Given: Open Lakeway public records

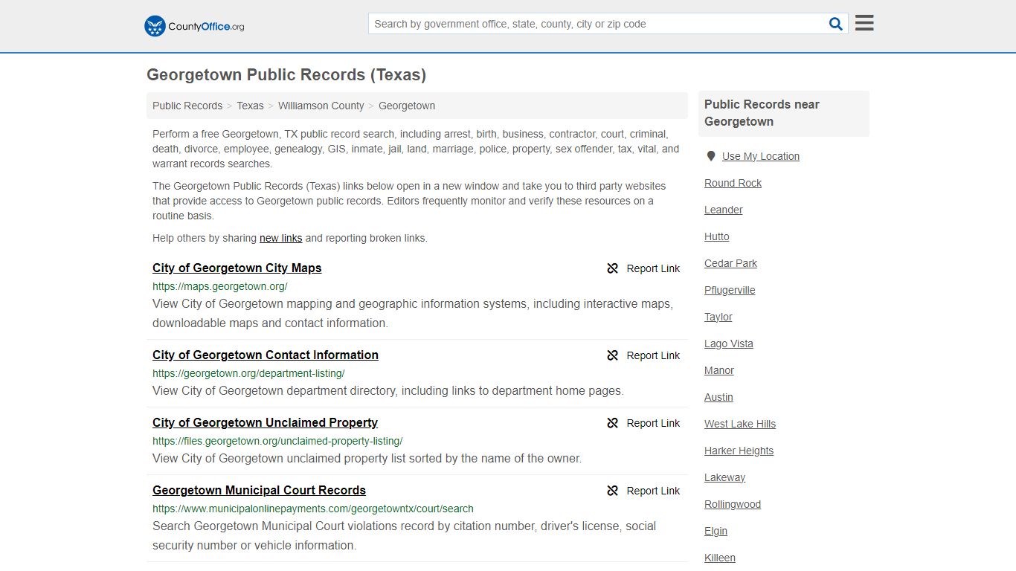Looking at the screenshot, I should tap(724, 477).
